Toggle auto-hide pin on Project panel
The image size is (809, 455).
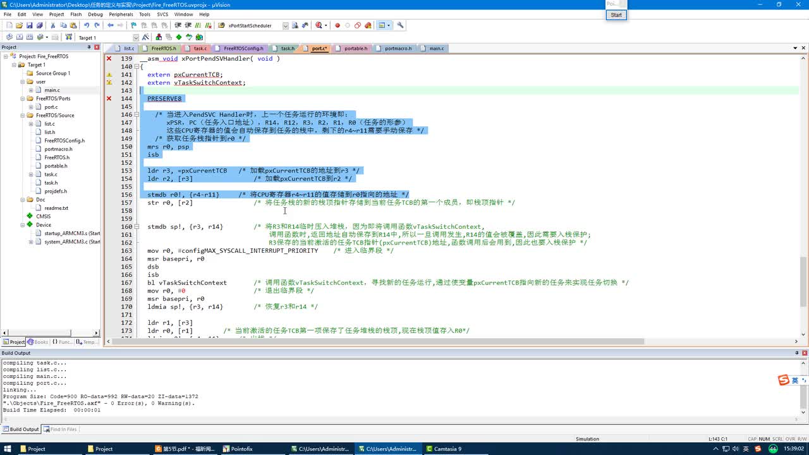click(90, 47)
